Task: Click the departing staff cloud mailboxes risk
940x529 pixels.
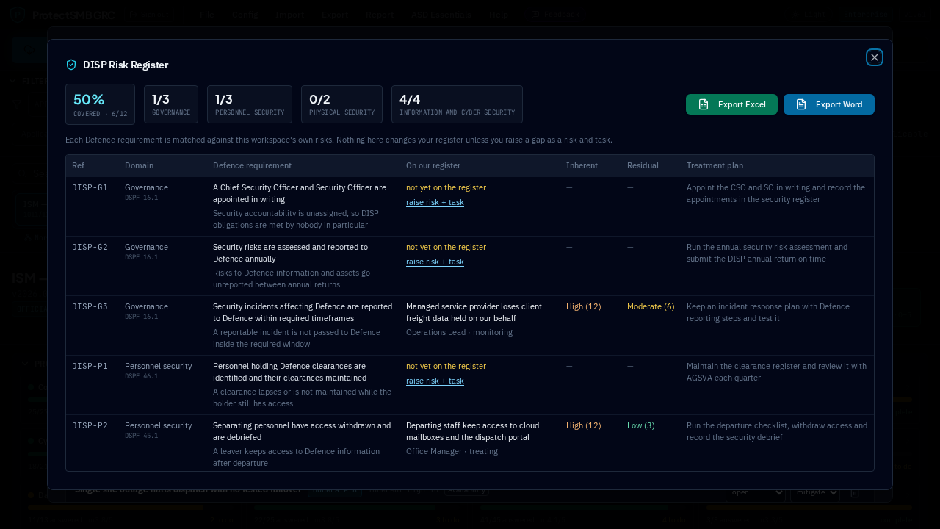Action: tap(472, 431)
